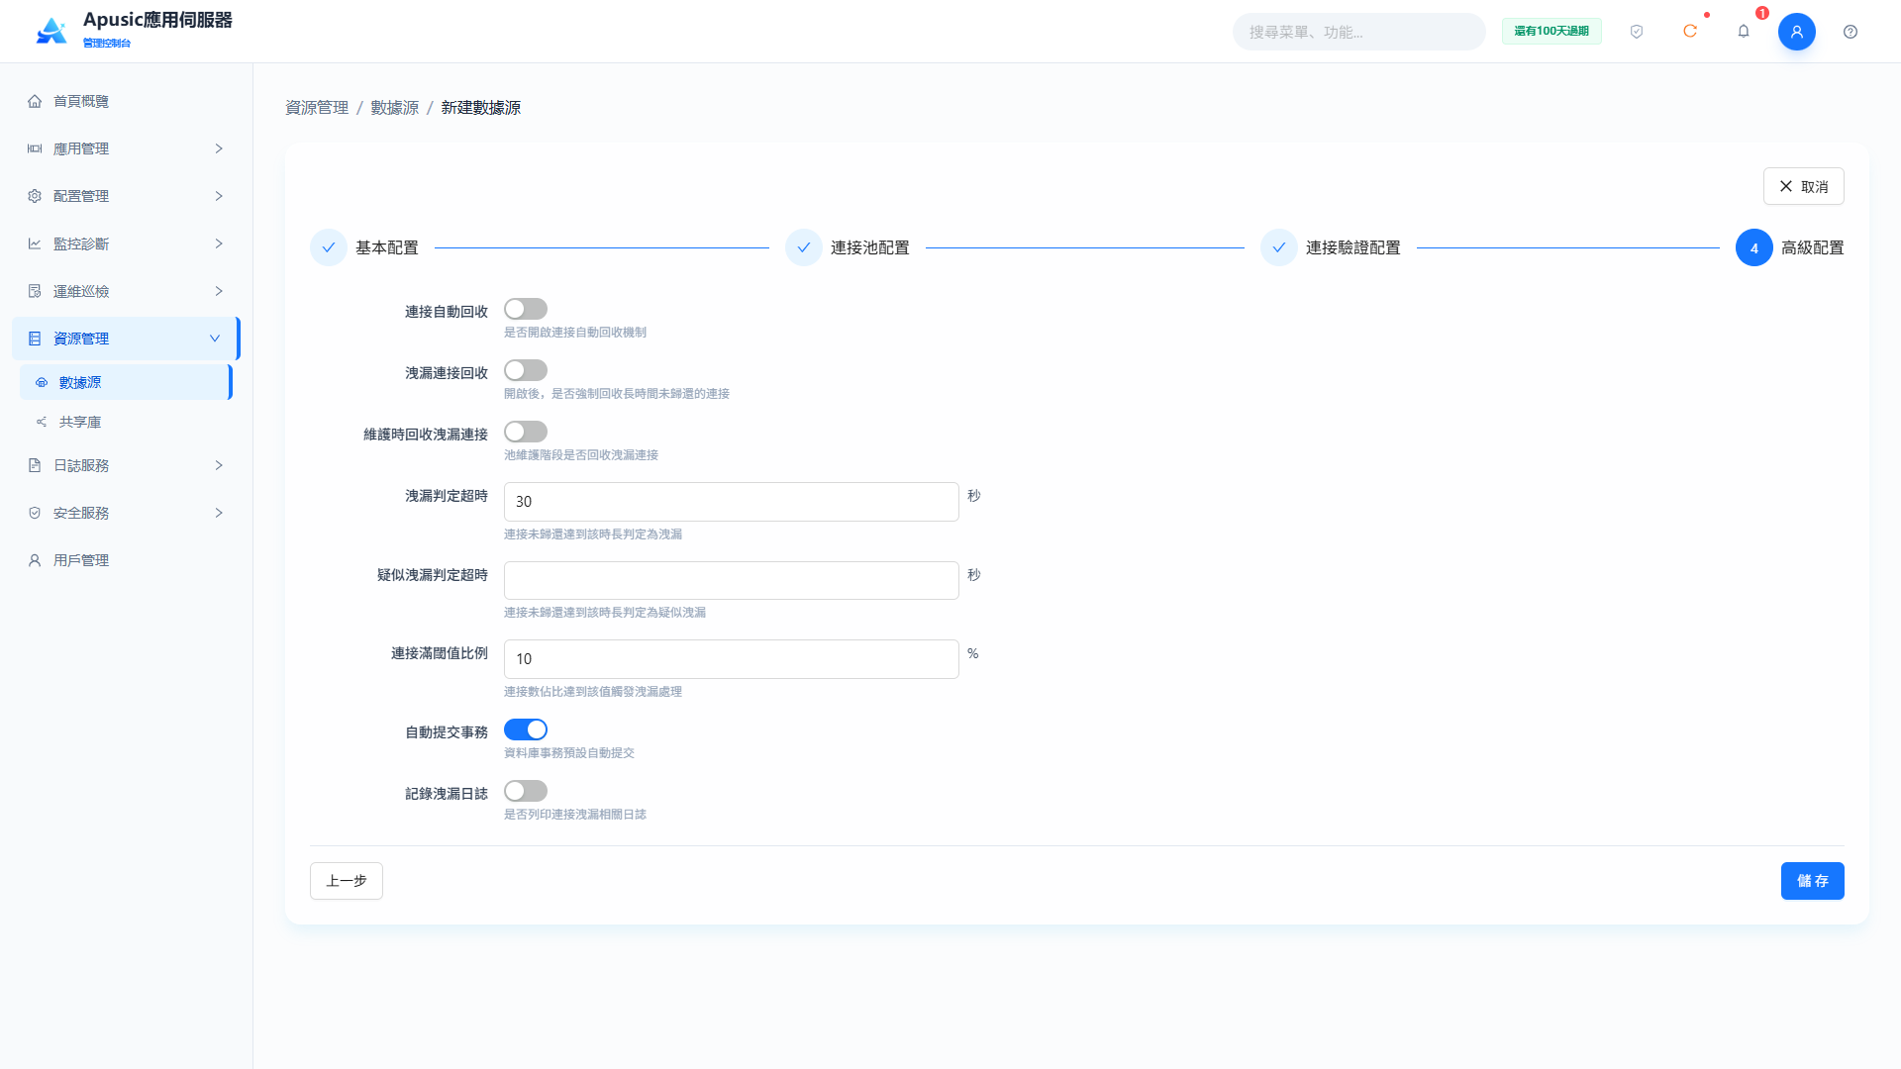Expand the 應用管理 menu chevron
The image size is (1901, 1069).
pos(219,148)
